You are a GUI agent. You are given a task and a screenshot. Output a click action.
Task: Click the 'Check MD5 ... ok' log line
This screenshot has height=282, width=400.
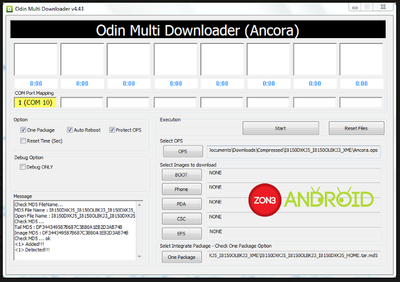pos(32,238)
